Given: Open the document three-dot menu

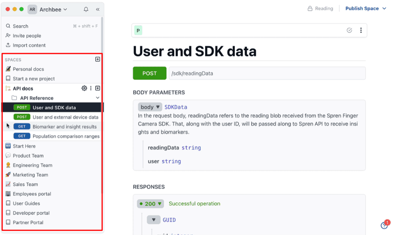Looking at the screenshot, I should (361, 30).
